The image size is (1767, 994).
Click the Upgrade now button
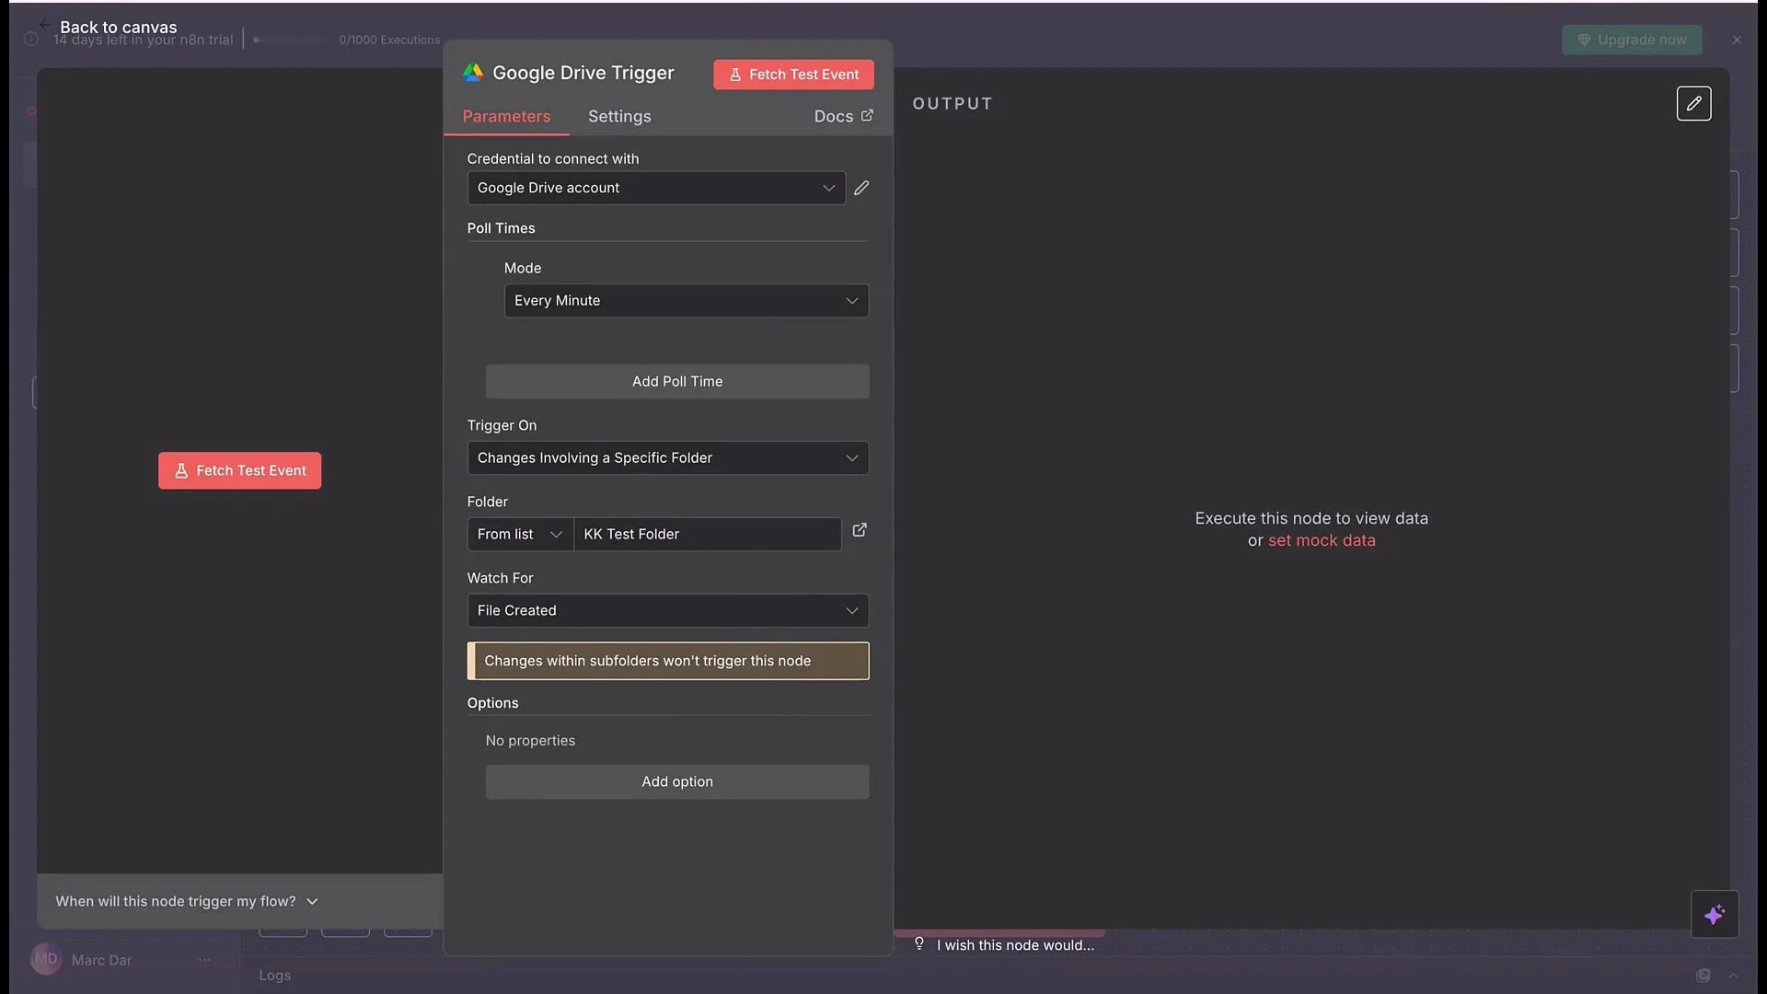(1632, 40)
